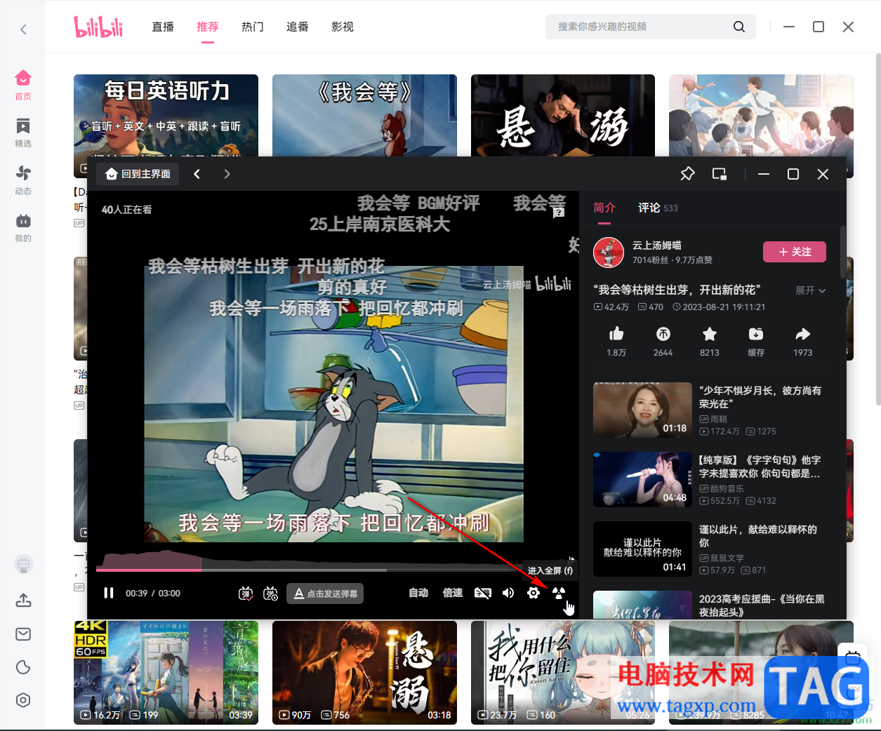Image resolution: width=881 pixels, height=731 pixels.
Task: Open danmaku feedback icon at video top-right
Action: (559, 213)
